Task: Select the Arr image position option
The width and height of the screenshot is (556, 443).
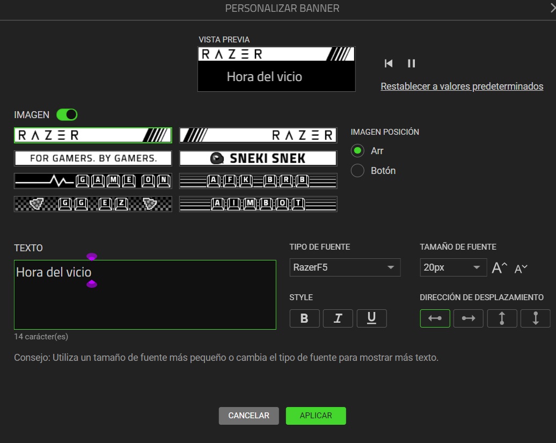Action: pyautogui.click(x=357, y=151)
